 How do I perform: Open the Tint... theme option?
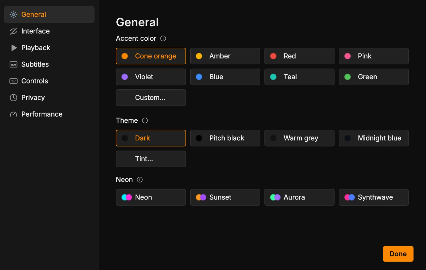[151, 159]
